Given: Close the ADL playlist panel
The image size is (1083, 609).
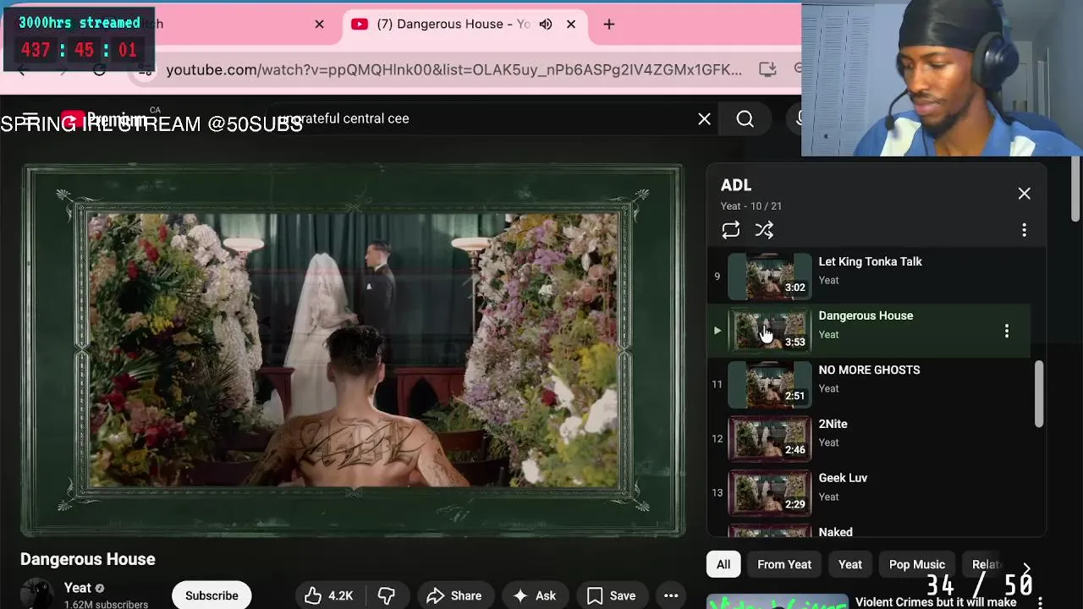Looking at the screenshot, I should (x=1024, y=194).
